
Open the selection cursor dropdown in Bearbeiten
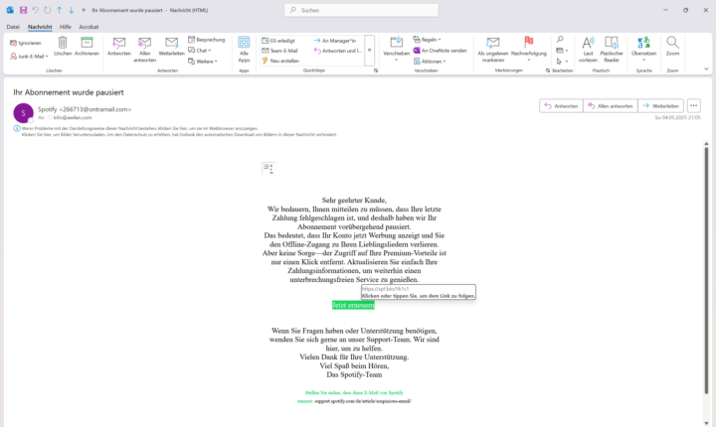tap(562, 62)
